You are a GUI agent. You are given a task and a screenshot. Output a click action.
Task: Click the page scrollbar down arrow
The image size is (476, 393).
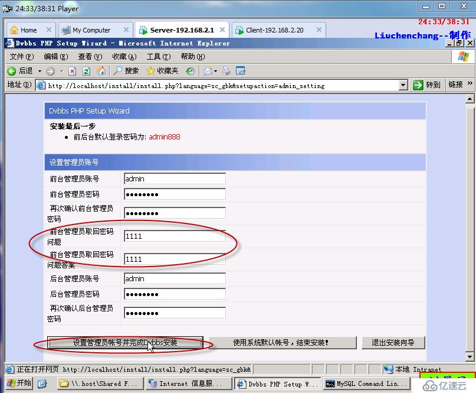tap(470, 357)
